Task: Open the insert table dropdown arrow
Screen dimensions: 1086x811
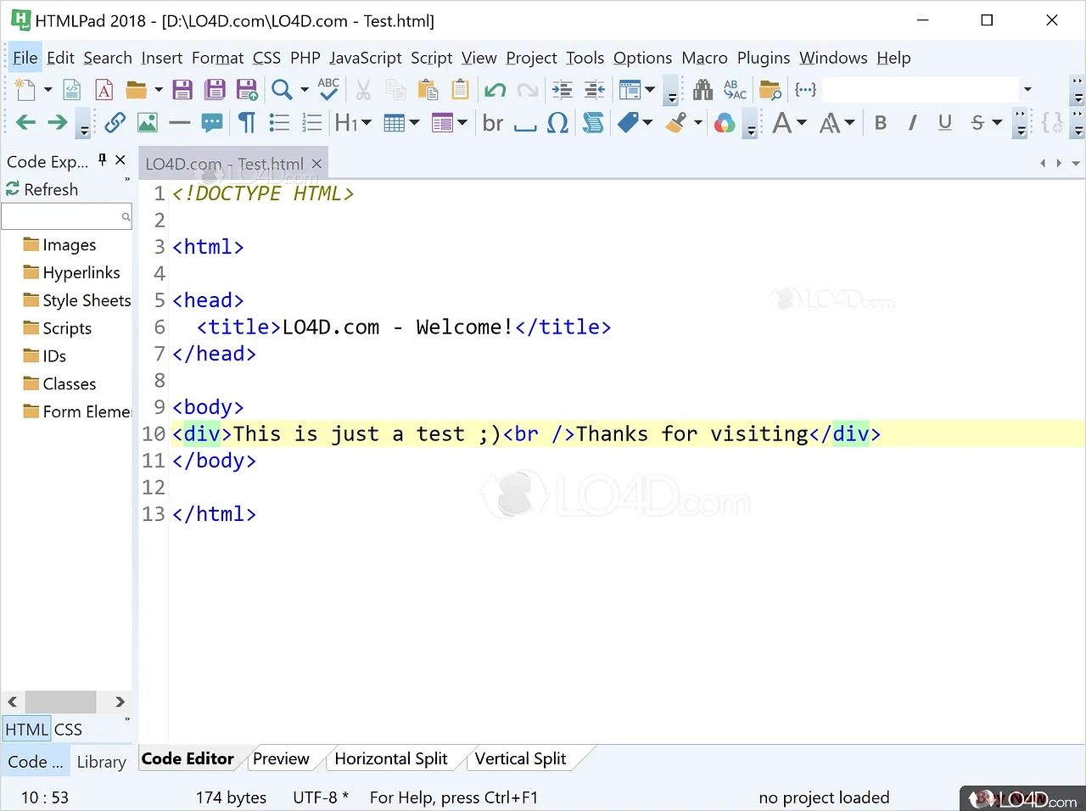Action: [x=415, y=123]
